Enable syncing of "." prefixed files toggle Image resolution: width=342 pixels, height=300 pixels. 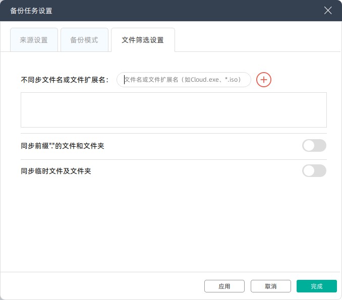click(x=314, y=146)
